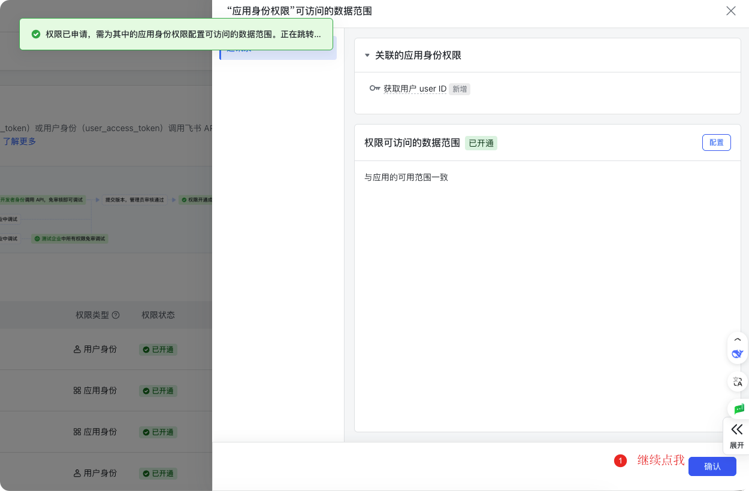749x491 pixels.
Task: Click the help icon next to 权限类型
Action: click(x=116, y=315)
